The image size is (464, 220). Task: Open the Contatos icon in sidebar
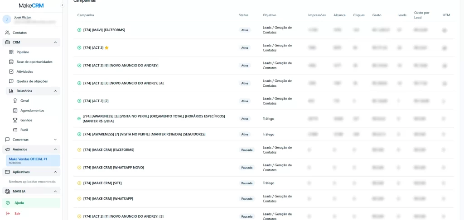coord(7,33)
